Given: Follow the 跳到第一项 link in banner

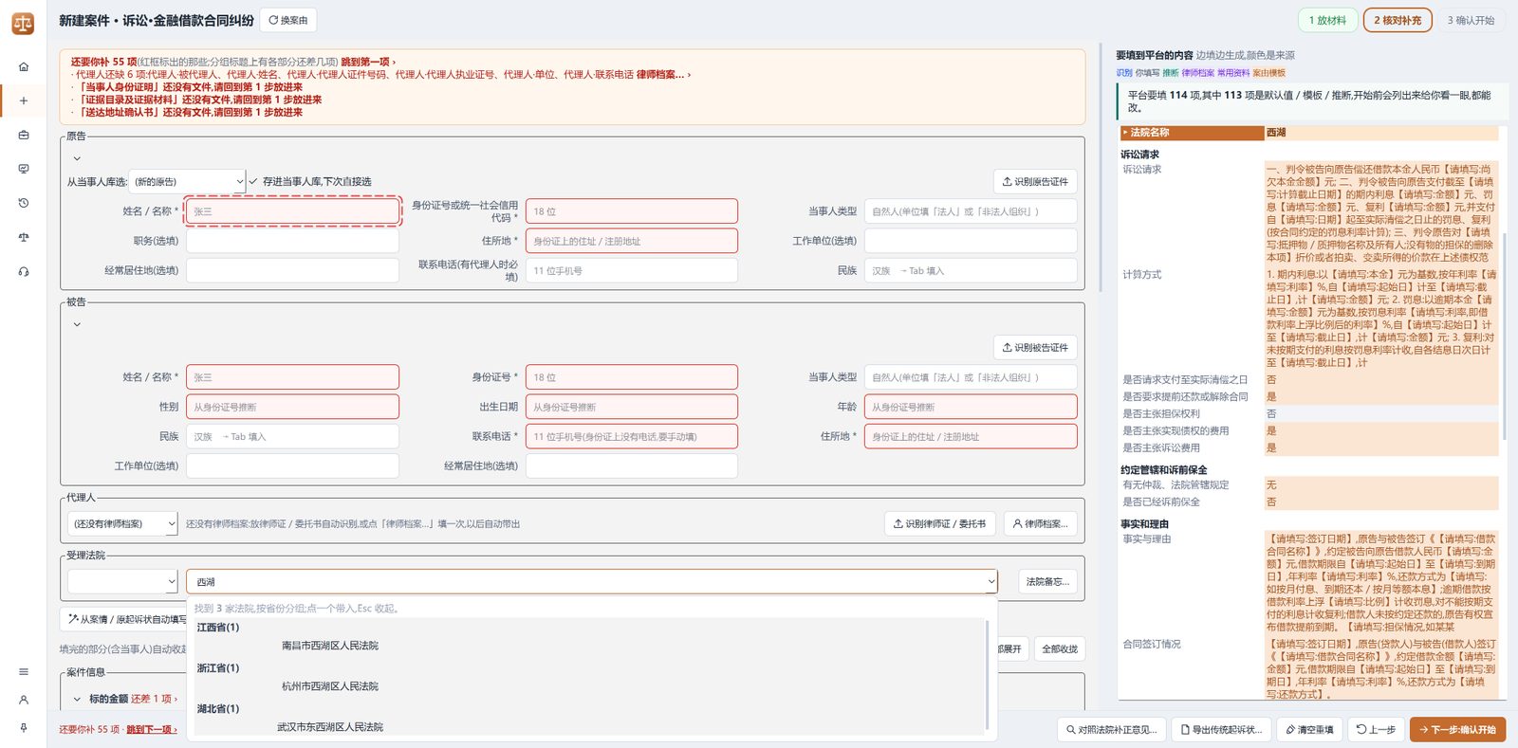Looking at the screenshot, I should point(368,62).
